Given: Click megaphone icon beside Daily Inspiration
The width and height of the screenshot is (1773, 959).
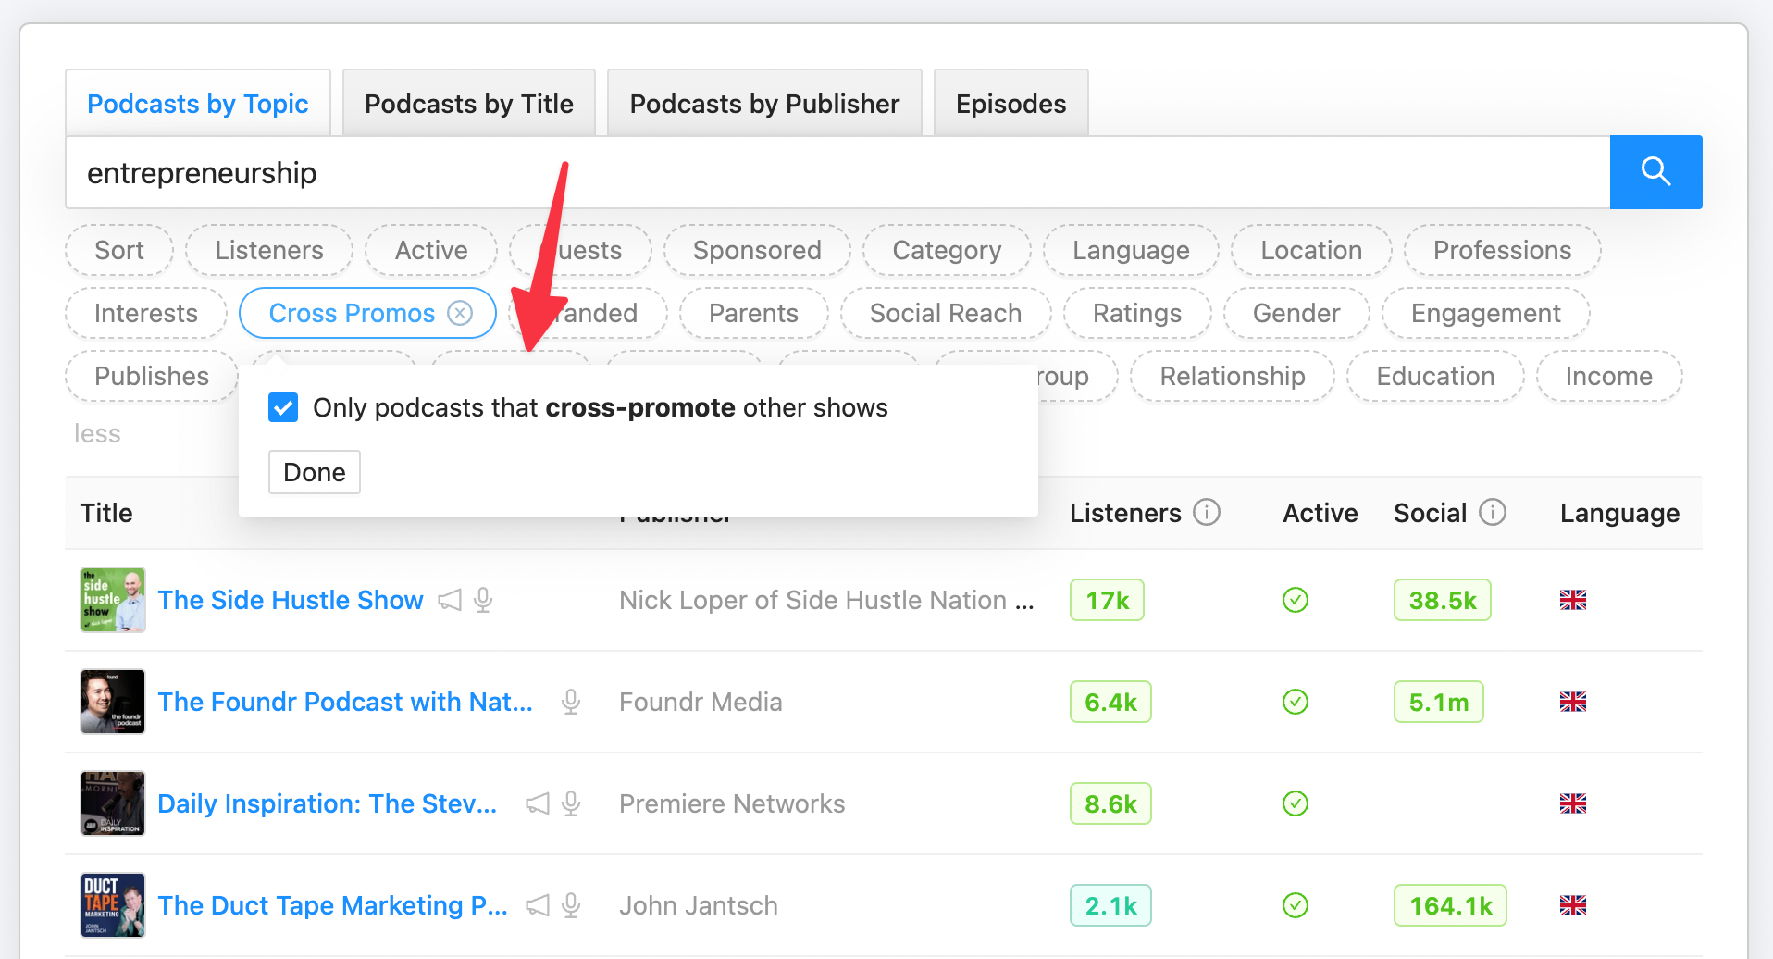Looking at the screenshot, I should tap(538, 803).
